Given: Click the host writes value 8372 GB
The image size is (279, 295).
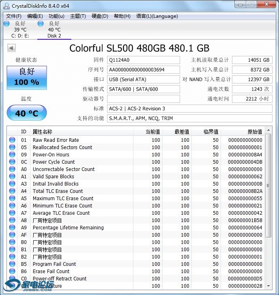Looking at the screenshot, I should 252,70.
